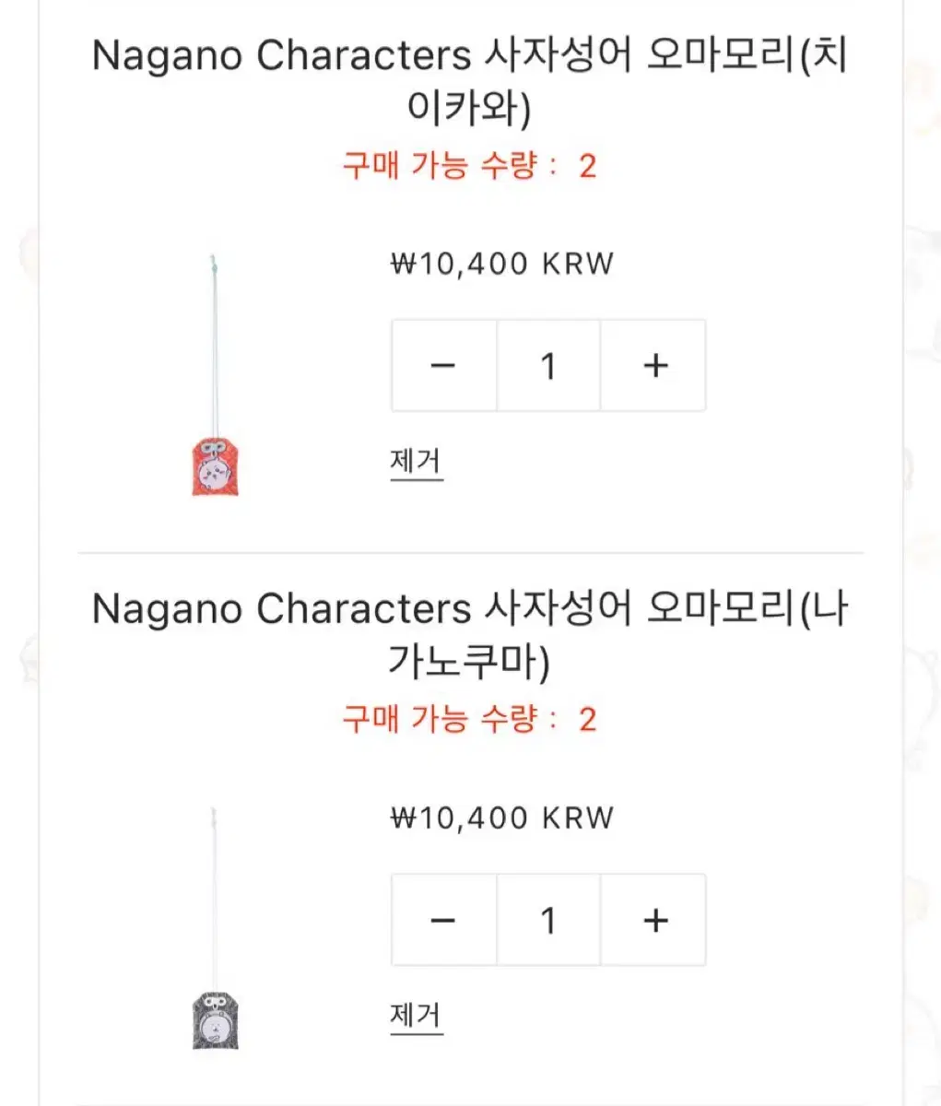The image size is (941, 1106).
Task: Click 구매 가능 수량 notice under 치이카와 title
Action: (470, 166)
